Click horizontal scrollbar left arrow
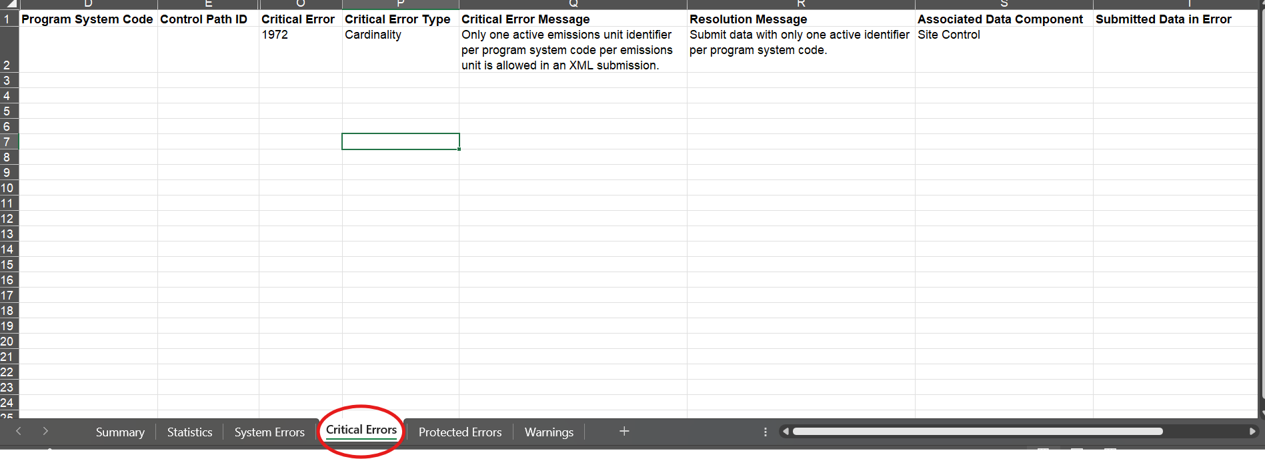1265x459 pixels. coord(786,432)
